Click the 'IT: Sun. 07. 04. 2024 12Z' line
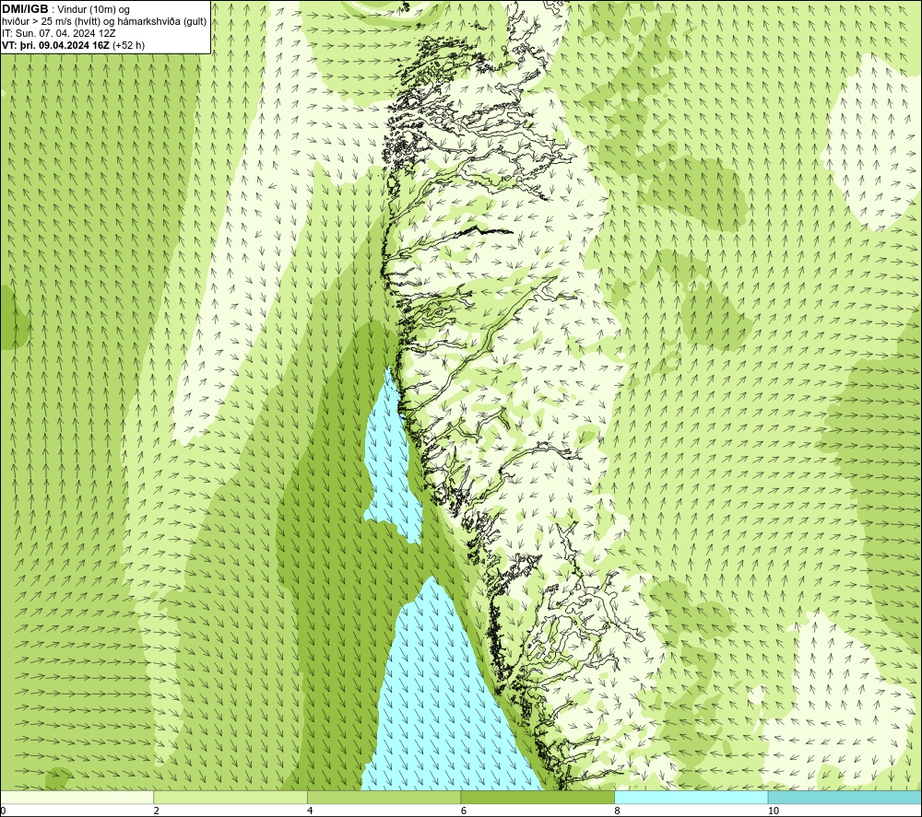922x817 pixels. [x=59, y=33]
